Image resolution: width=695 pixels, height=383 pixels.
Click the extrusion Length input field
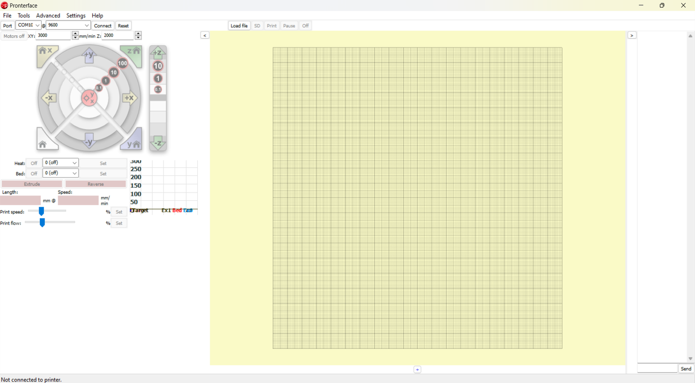(21, 200)
